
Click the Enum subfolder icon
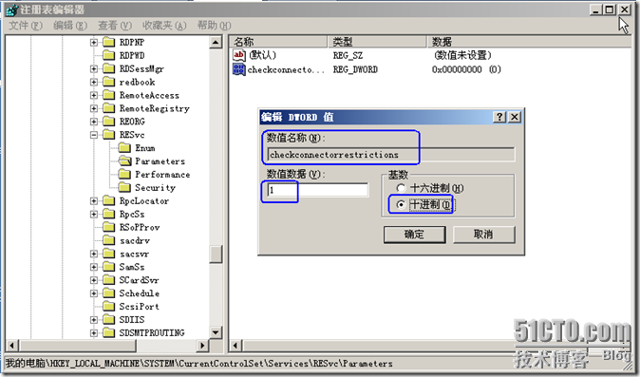(x=124, y=148)
